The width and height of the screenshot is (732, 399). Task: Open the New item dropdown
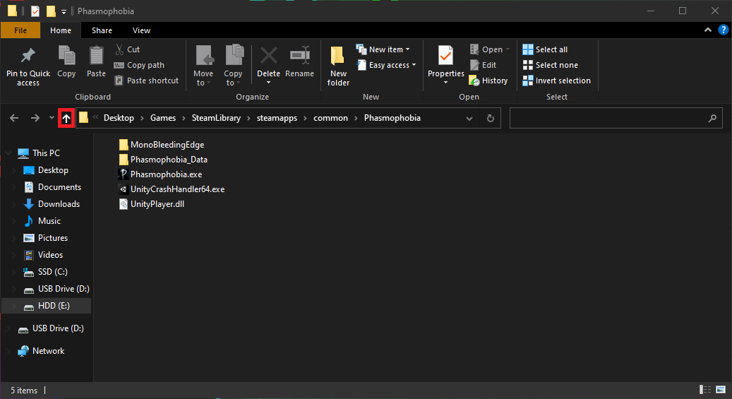point(383,49)
